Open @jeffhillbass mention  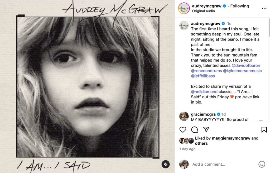click(x=203, y=76)
